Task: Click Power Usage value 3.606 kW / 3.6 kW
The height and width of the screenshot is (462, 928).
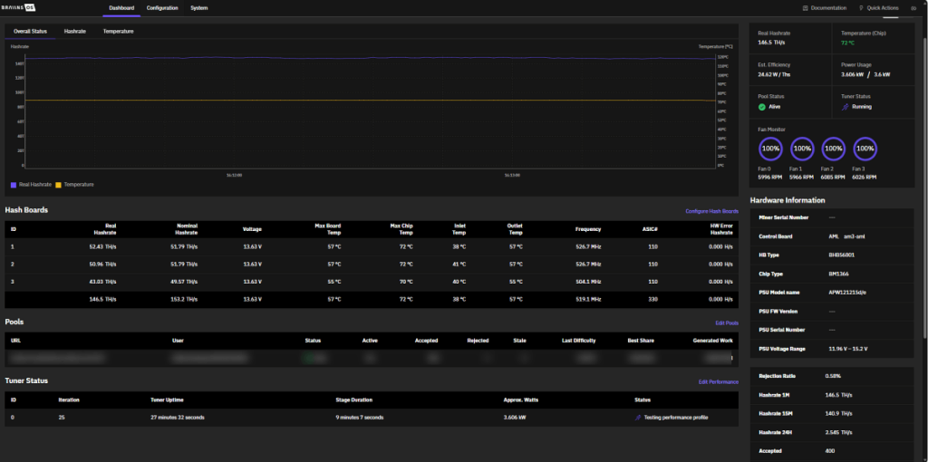Action: click(865, 74)
